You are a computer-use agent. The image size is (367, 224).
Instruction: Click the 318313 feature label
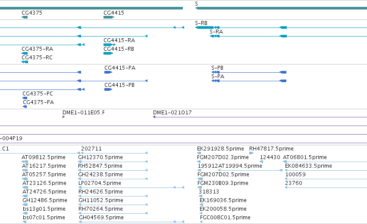click(209, 192)
